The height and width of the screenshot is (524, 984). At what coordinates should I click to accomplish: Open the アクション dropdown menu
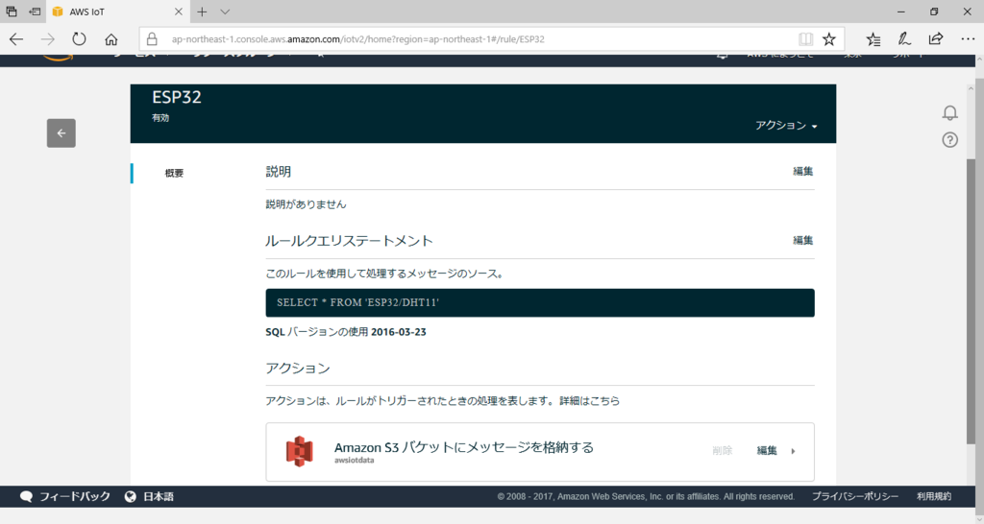tap(786, 126)
